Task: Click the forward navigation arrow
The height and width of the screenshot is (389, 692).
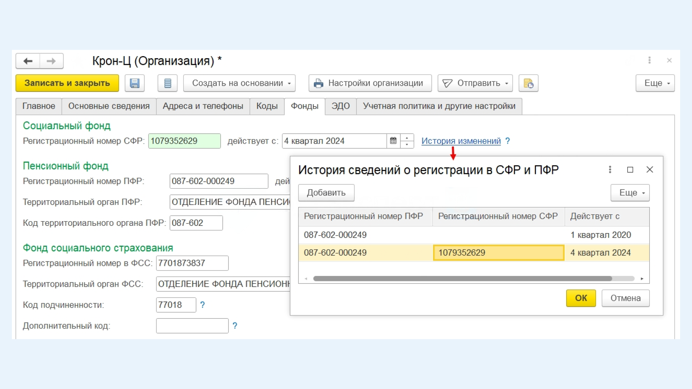Action: coord(51,61)
